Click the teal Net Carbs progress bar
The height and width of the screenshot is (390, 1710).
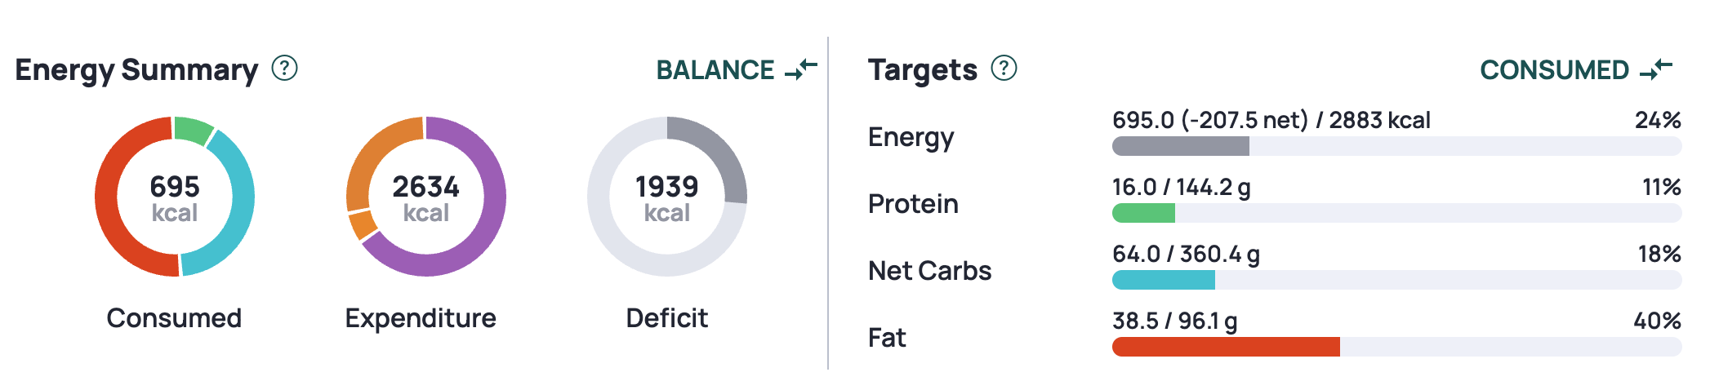[x=1163, y=280]
